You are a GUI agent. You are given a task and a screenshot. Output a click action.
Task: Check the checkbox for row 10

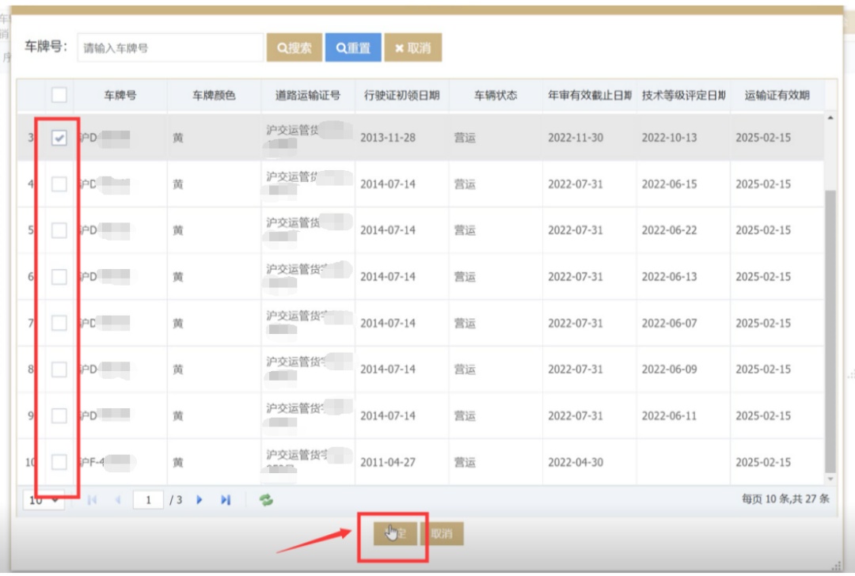tap(59, 462)
